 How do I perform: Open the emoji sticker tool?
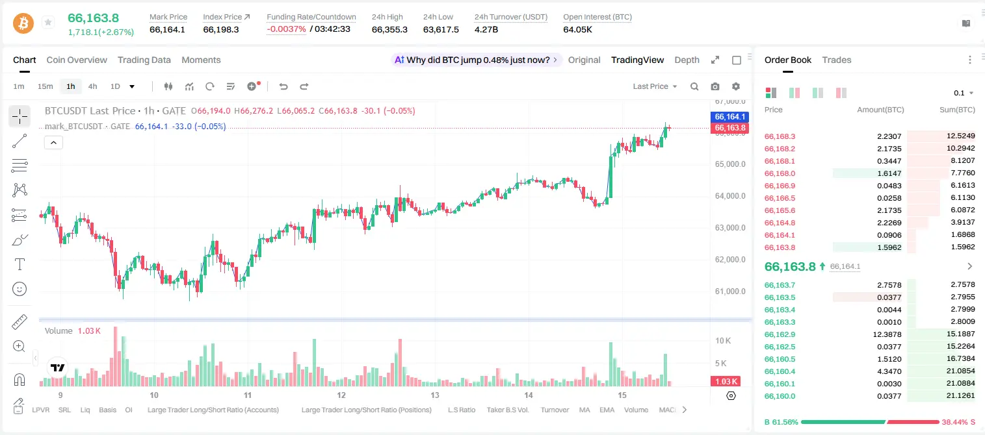(x=20, y=289)
